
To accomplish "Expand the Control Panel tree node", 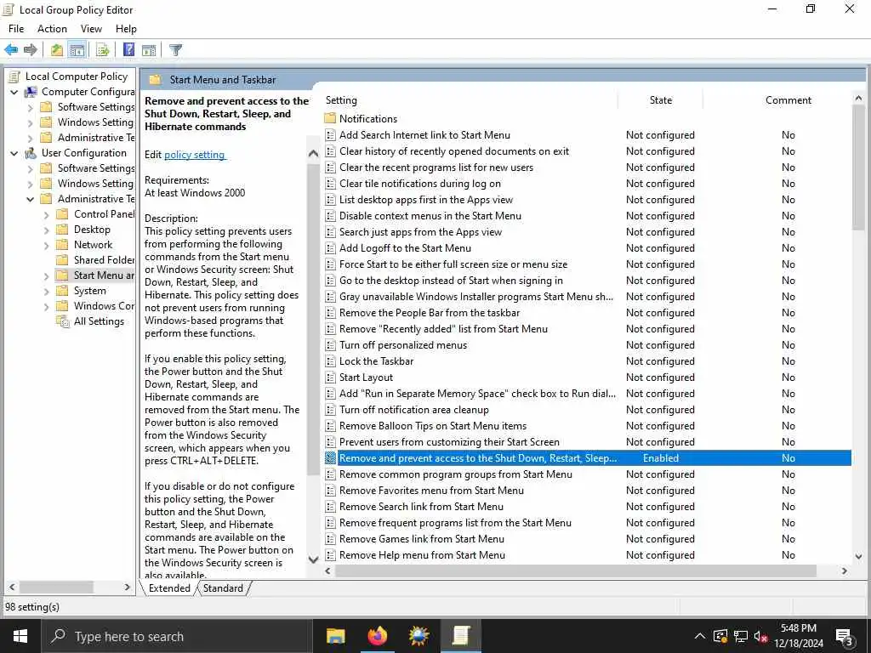I will click(47, 215).
